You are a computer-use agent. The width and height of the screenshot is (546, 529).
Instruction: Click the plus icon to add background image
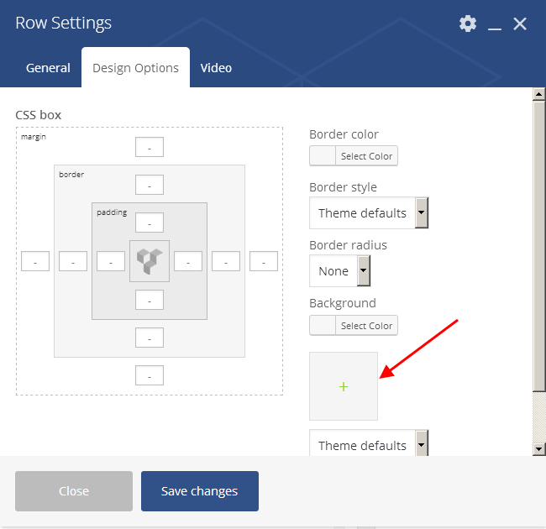click(344, 386)
